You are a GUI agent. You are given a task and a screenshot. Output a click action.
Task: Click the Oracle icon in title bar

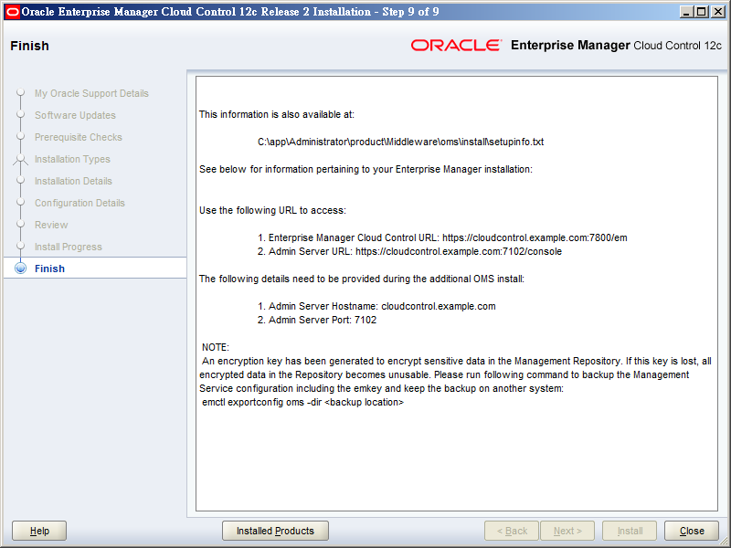(12, 12)
